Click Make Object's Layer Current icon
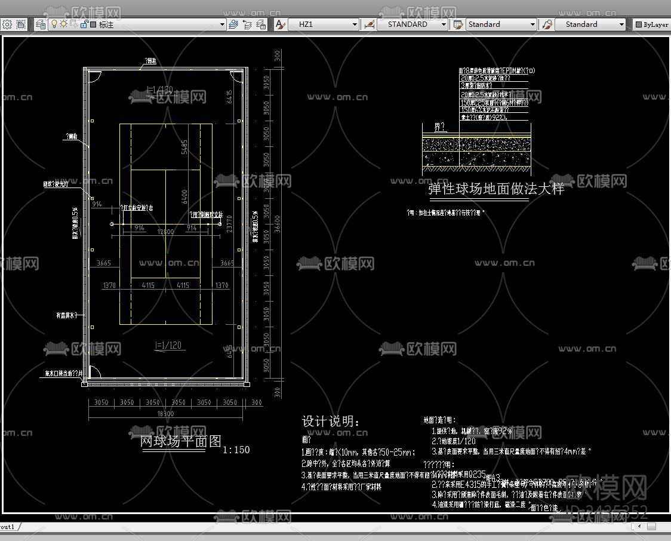671x541 pixels. pyautogui.click(x=233, y=24)
